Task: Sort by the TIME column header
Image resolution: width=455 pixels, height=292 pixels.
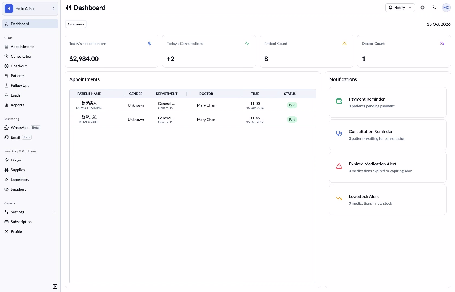Action: pyautogui.click(x=255, y=94)
